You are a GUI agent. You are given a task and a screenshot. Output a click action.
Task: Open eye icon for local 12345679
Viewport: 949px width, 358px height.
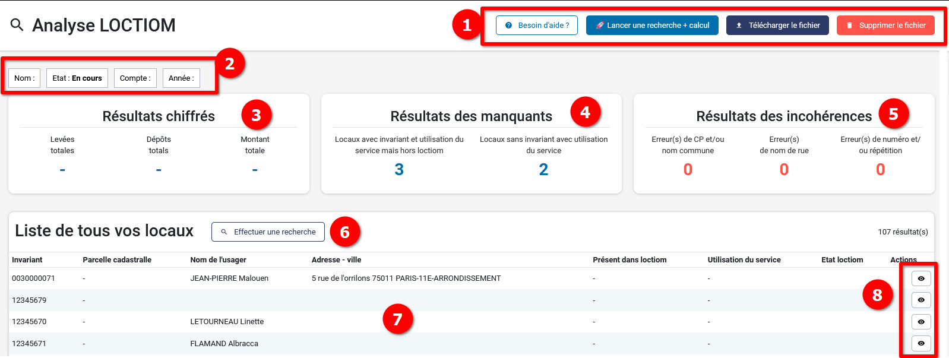tap(920, 300)
